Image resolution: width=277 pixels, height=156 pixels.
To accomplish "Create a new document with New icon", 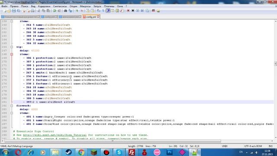I will point(4,11).
